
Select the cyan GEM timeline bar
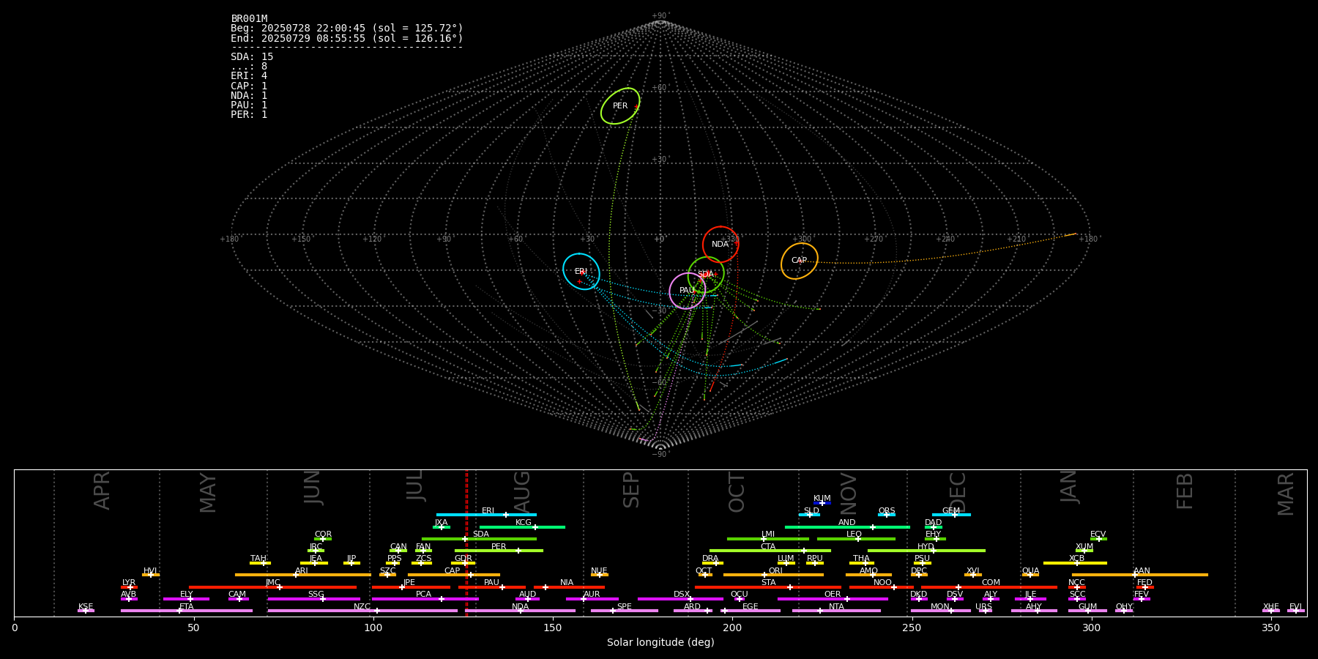[951, 515]
